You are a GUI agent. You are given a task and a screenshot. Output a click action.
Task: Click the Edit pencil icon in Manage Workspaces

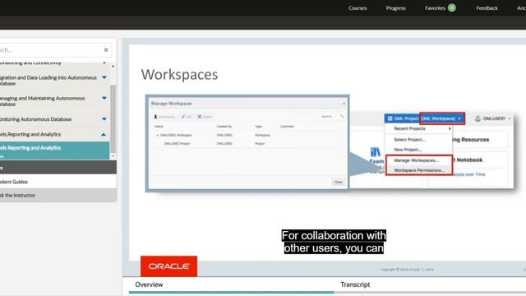coord(182,117)
